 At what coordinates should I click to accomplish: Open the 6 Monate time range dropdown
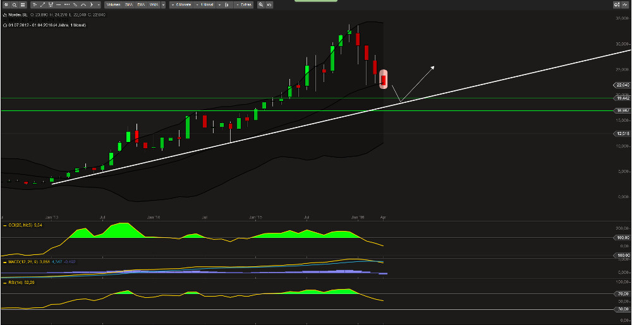click(x=181, y=5)
